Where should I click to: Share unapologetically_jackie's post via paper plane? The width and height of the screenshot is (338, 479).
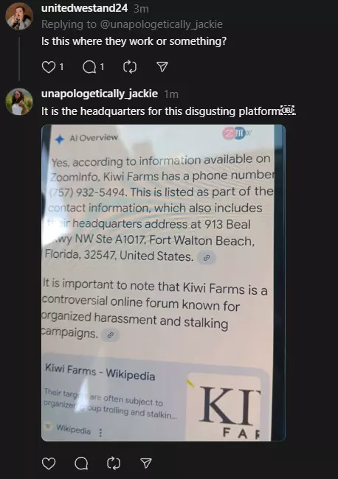tap(146, 464)
